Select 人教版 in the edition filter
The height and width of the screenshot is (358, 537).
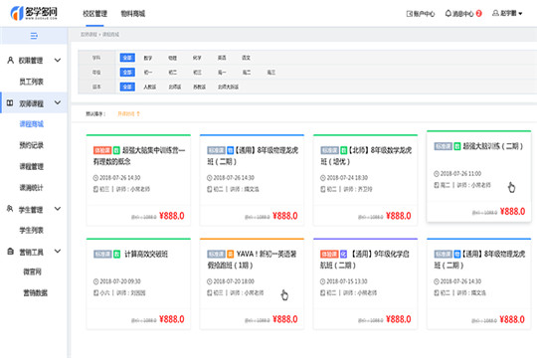coord(149,87)
